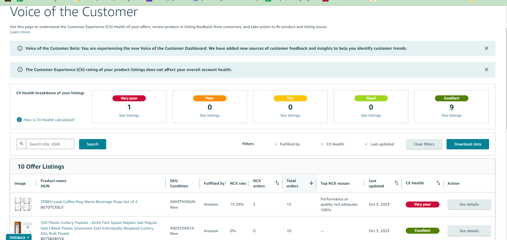See listings under Excellent
Viewport: 507px width, 240px height.
tap(451, 116)
